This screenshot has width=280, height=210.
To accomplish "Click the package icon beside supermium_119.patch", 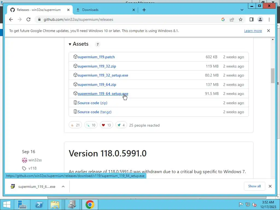I will click(x=75, y=57).
